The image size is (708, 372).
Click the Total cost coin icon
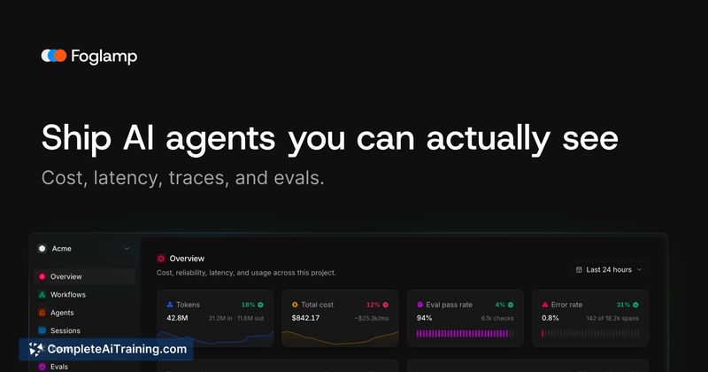click(295, 305)
